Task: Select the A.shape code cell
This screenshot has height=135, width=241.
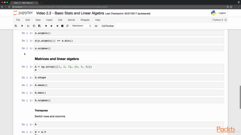Action: (x=129, y=78)
